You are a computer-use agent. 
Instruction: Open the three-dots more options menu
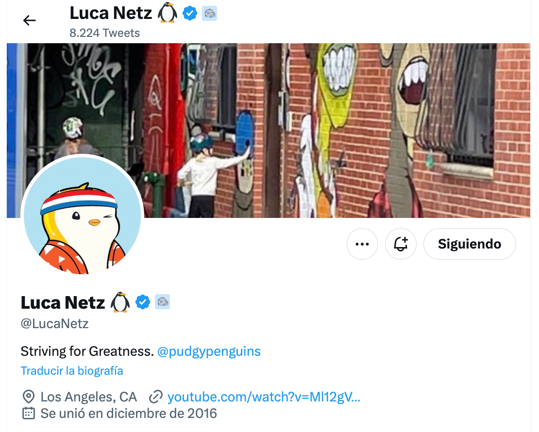[x=362, y=244]
